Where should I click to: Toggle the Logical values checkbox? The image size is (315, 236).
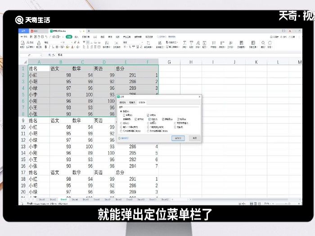click(x=163, y=119)
